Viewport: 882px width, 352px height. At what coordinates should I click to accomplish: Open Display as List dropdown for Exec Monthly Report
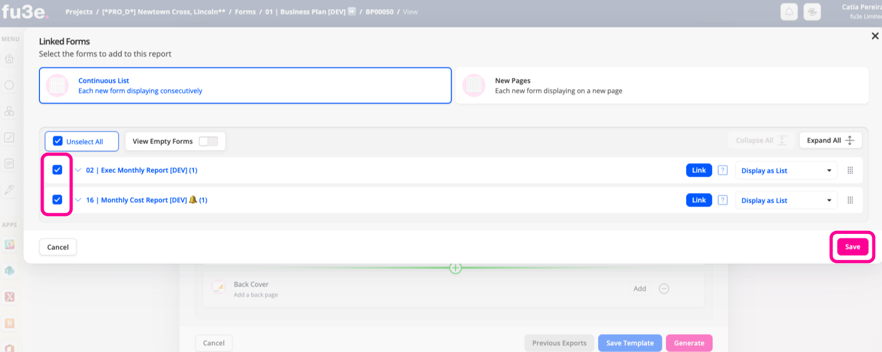[786, 170]
